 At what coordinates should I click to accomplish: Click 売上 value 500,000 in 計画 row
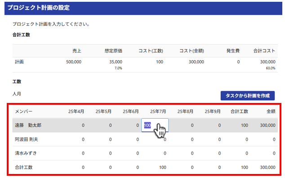tap(74, 62)
